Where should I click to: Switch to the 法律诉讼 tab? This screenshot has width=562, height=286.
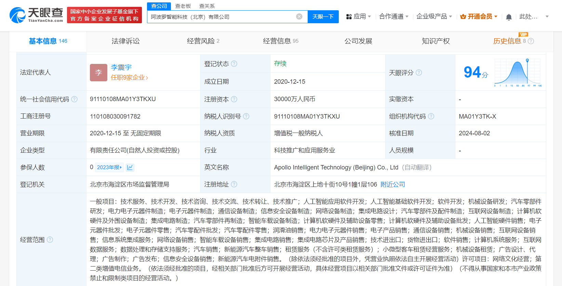click(x=125, y=41)
